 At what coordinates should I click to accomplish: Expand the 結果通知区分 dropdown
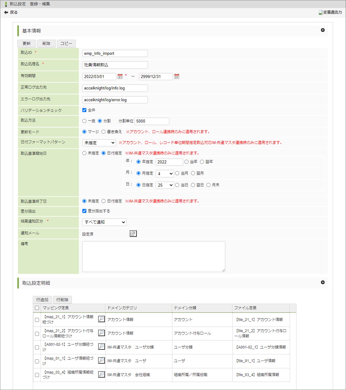tap(104, 222)
